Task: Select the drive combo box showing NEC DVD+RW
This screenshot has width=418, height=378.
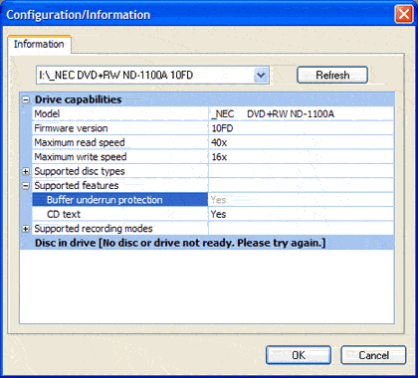Action: (x=152, y=75)
